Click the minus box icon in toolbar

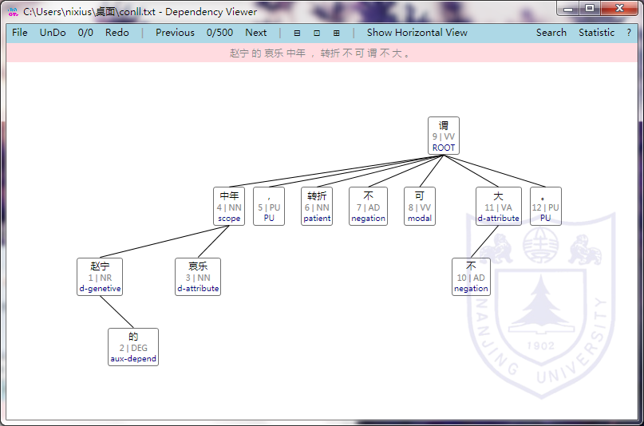pyautogui.click(x=297, y=33)
